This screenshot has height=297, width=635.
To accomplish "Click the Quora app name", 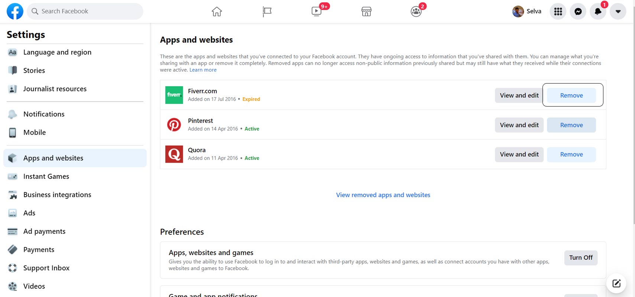I will pyautogui.click(x=197, y=150).
